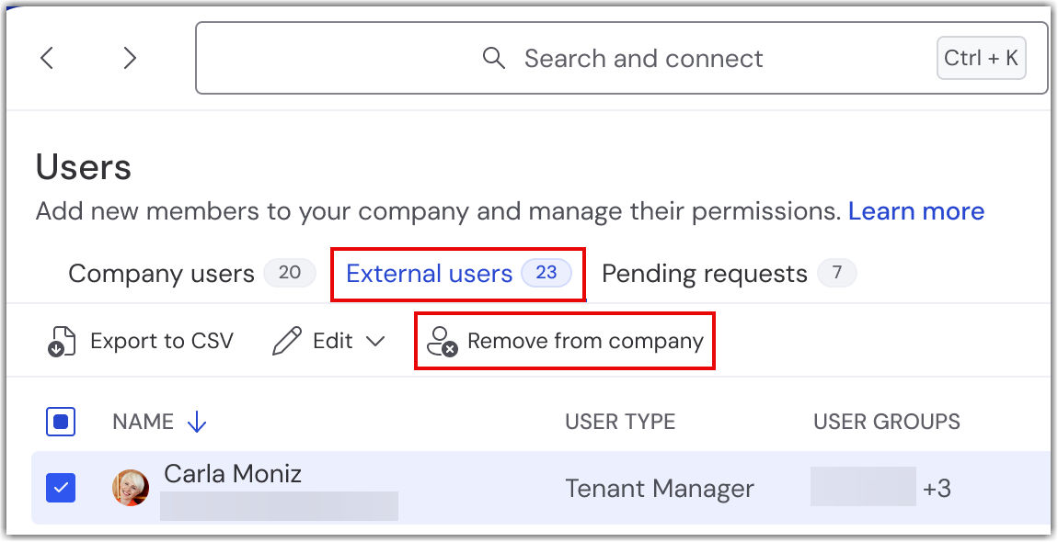Expand the Edit dropdown chevron
1058x542 pixels.
375,342
